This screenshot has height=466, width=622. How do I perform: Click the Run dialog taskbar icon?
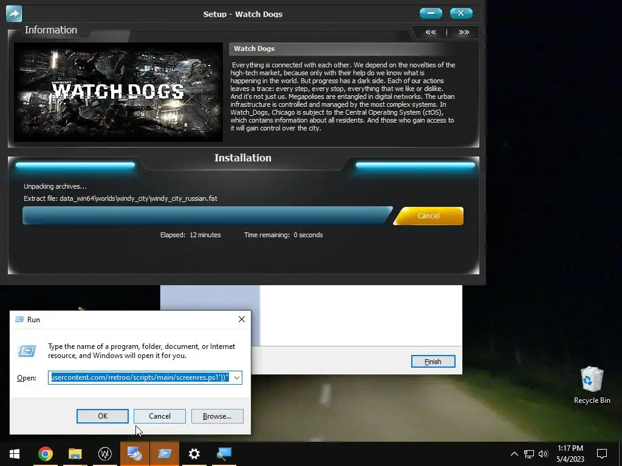(x=164, y=454)
